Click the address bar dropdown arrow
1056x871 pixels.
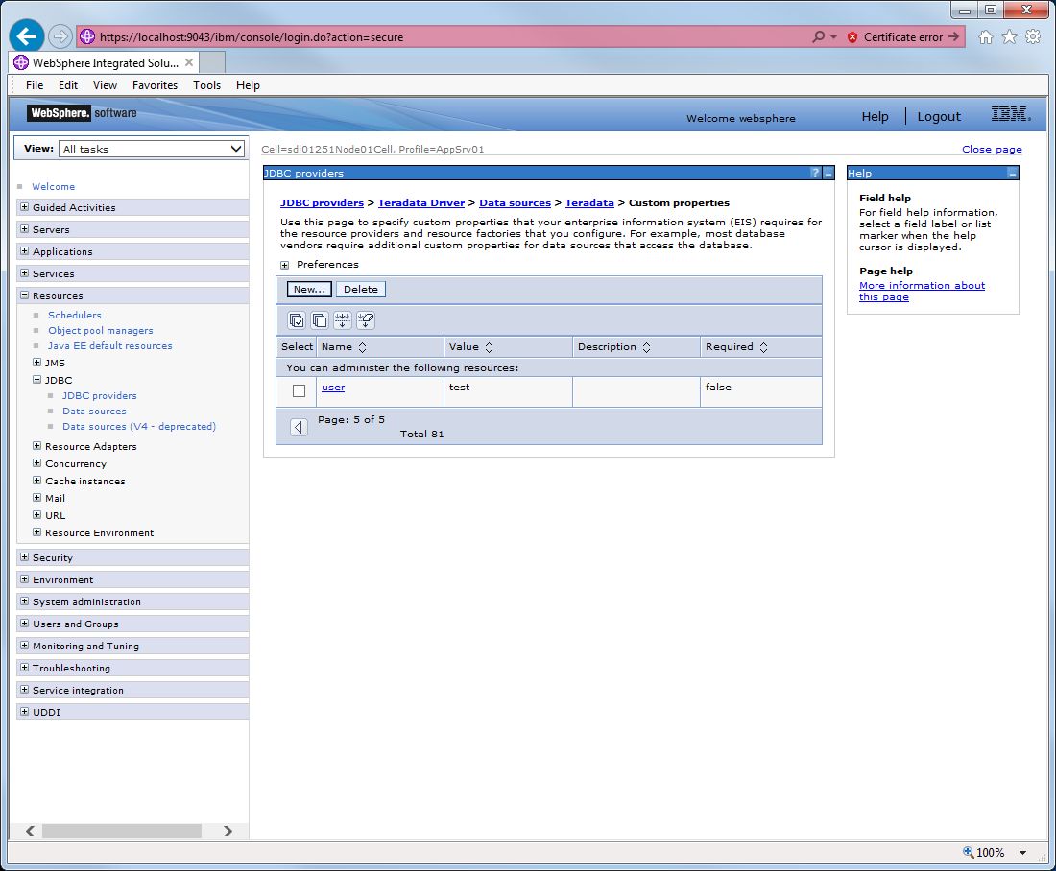(x=833, y=37)
